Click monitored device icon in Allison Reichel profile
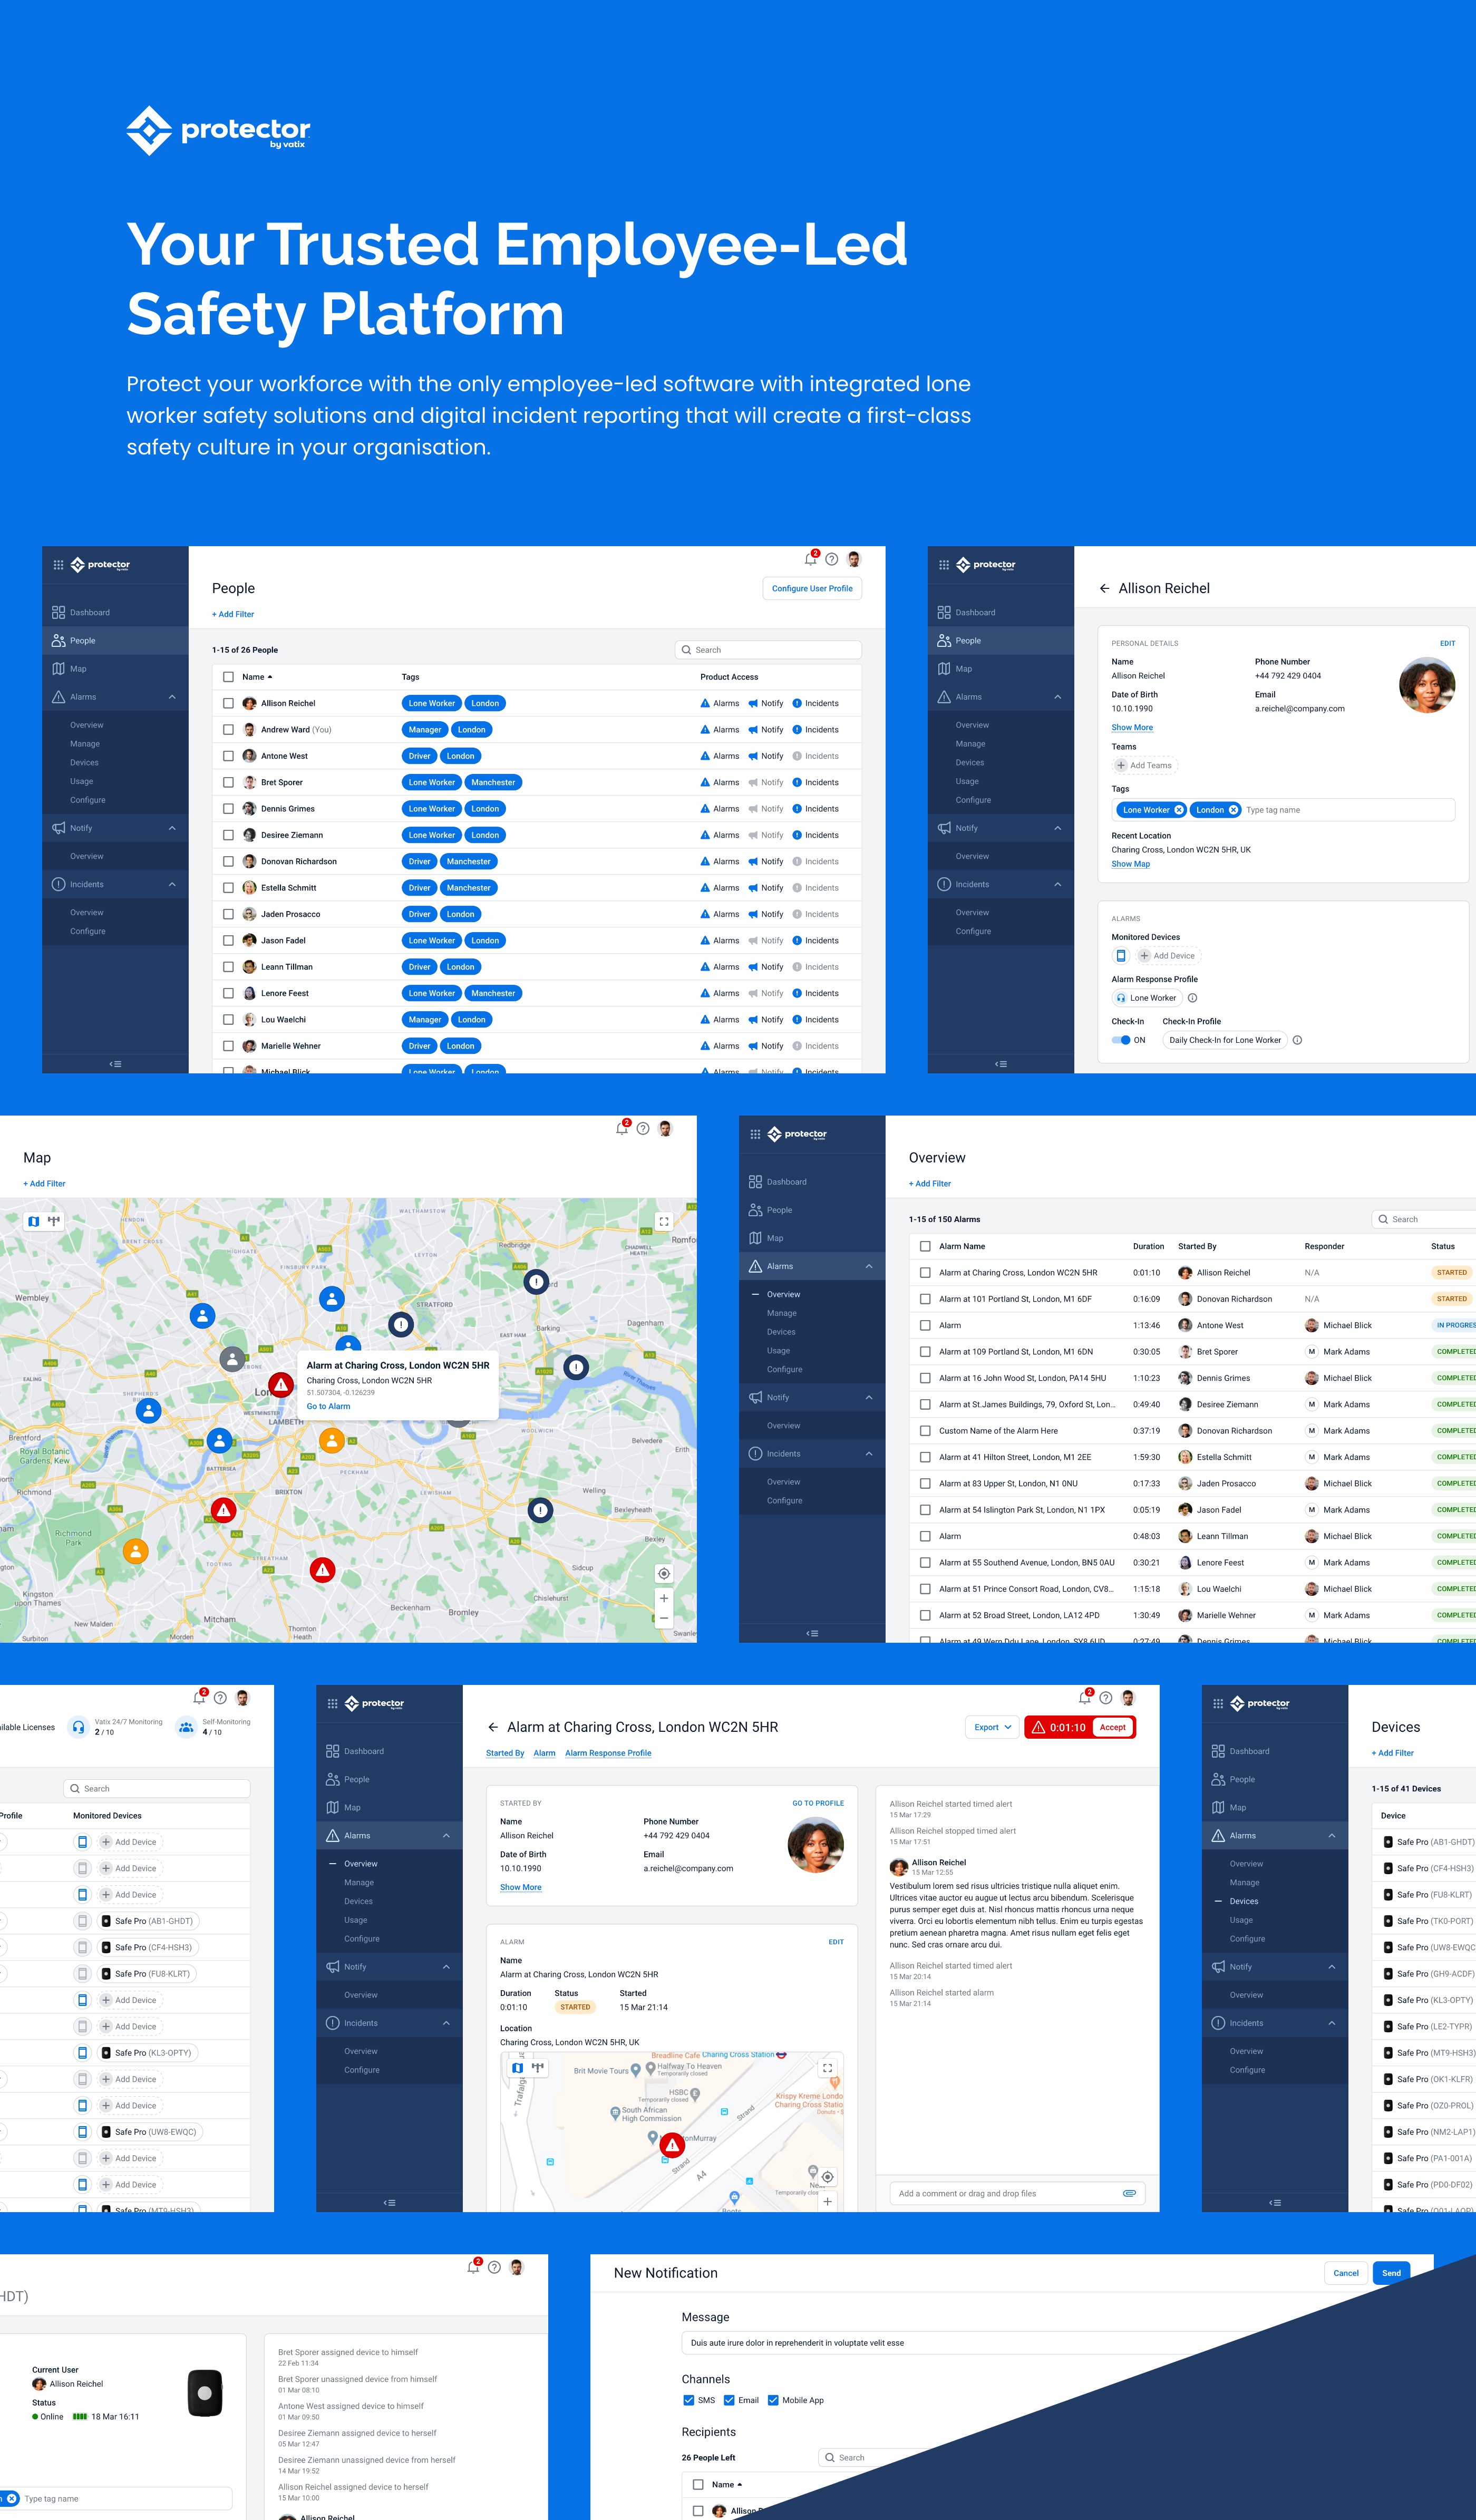Viewport: 1476px width, 2520px height. [1120, 956]
